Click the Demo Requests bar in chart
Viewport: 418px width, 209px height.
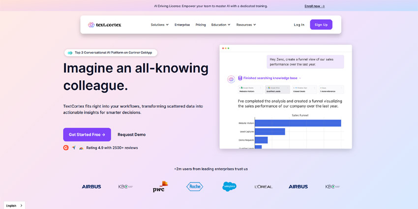tap(261, 140)
